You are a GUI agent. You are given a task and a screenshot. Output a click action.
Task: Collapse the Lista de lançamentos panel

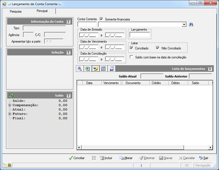click(x=210, y=69)
